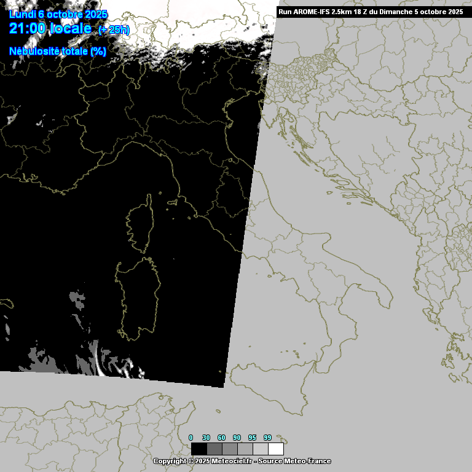Screen dimensions: 472x472
Task: Click the 90% light gray legend swatch
Action: point(245,449)
